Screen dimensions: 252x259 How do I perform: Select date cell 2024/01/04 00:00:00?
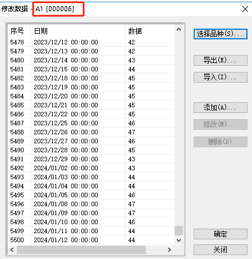(66, 186)
